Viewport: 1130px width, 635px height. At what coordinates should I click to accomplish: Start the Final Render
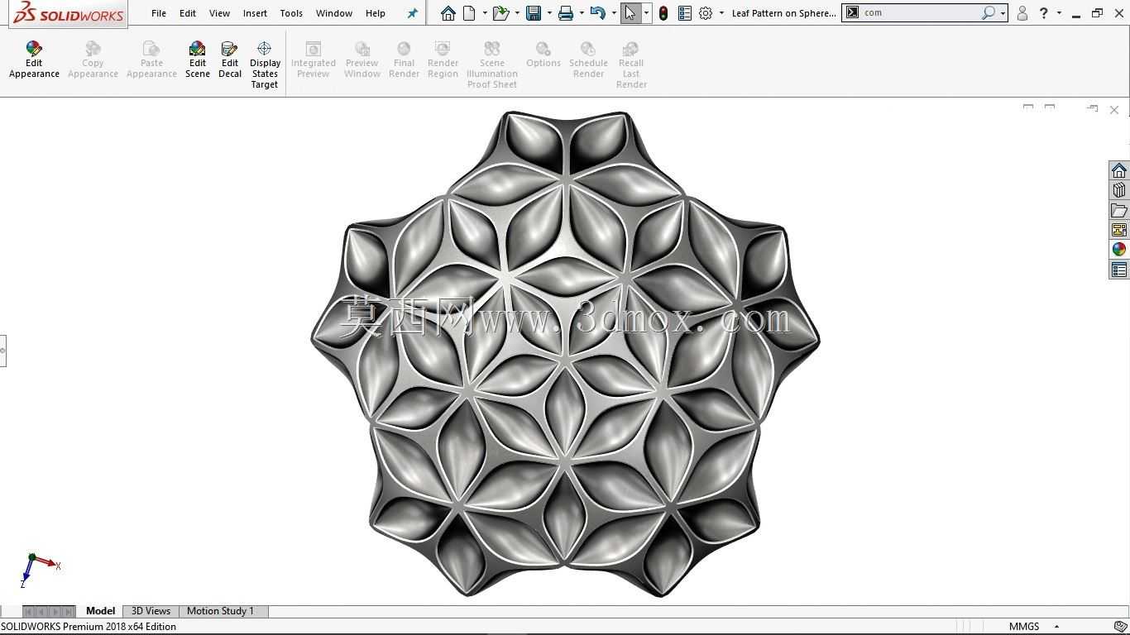pos(404,60)
